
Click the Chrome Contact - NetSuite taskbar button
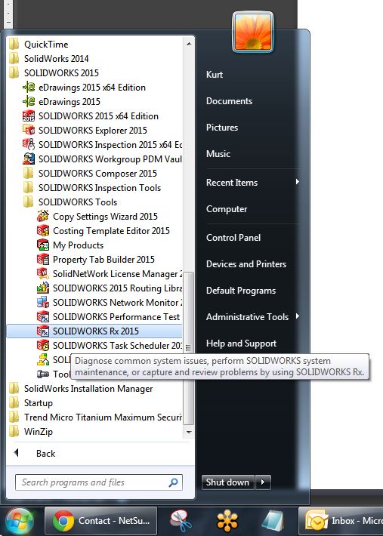[101, 521]
